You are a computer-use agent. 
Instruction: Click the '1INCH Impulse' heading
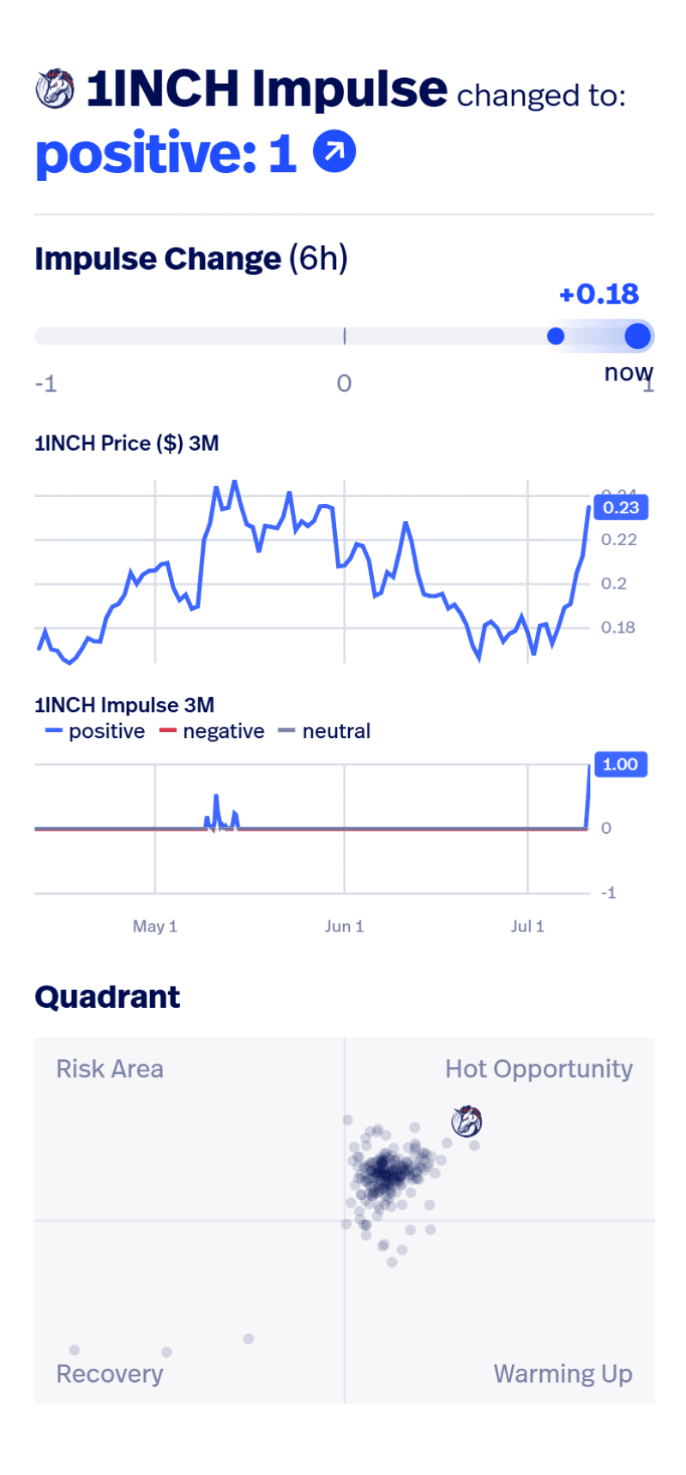[x=266, y=89]
